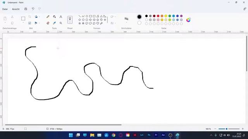Click the zoom in plus button
248x139 pixels.
(243, 129)
